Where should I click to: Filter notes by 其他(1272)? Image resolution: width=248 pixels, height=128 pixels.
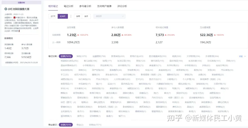pyautogui.click(x=82, y=56)
